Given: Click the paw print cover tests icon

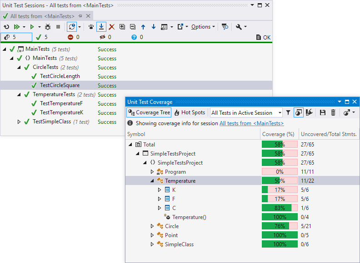Looking at the screenshot, I should pyautogui.click(x=91, y=27).
